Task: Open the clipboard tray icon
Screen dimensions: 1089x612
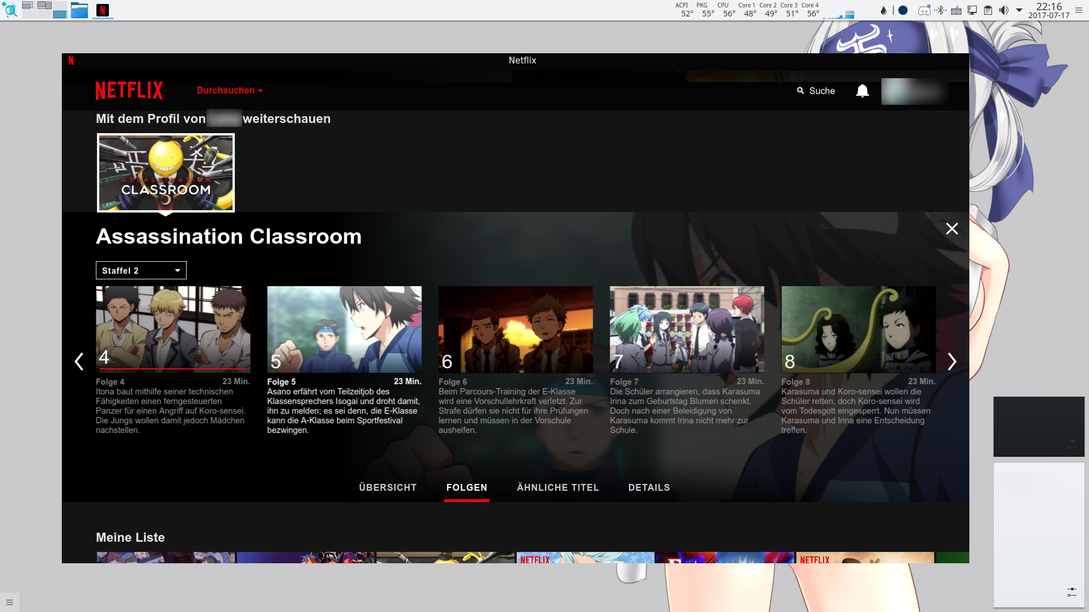Action: [x=988, y=10]
